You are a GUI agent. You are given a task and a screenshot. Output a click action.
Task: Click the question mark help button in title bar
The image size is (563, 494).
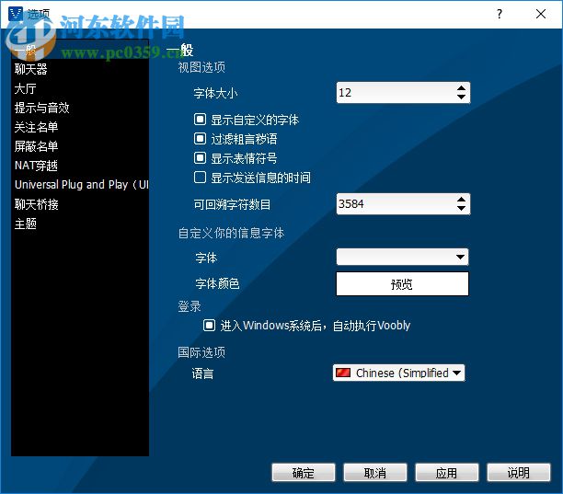point(500,14)
